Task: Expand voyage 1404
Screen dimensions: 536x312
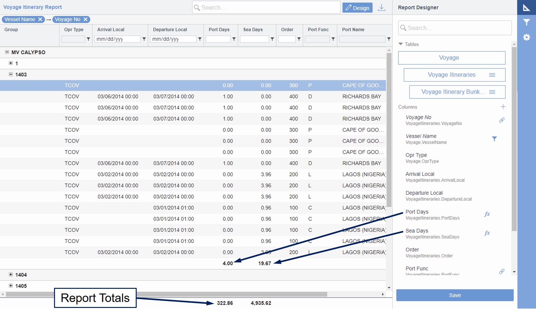Action: pyautogui.click(x=11, y=275)
